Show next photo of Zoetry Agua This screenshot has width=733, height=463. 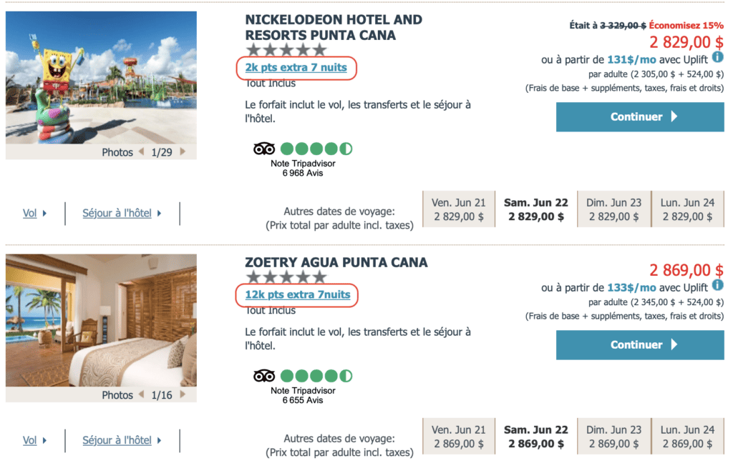pos(183,395)
